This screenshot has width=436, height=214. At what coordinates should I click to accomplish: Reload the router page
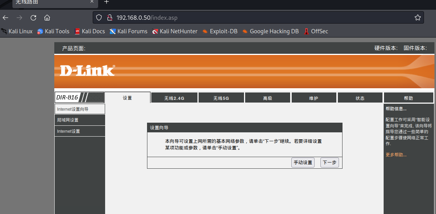pos(33,18)
